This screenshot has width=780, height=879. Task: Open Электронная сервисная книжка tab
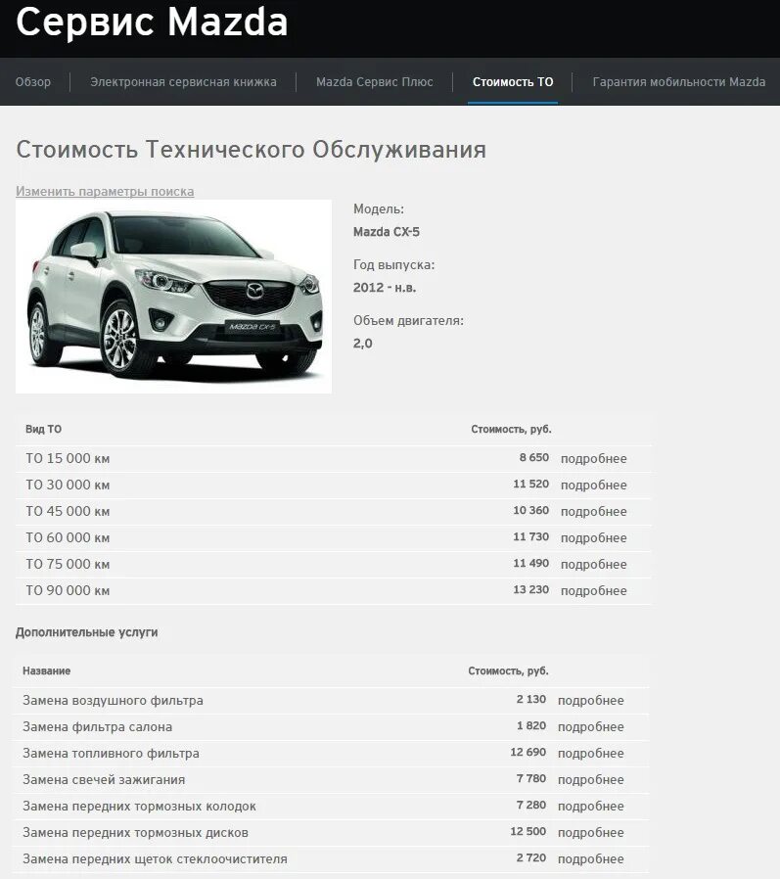(x=183, y=82)
